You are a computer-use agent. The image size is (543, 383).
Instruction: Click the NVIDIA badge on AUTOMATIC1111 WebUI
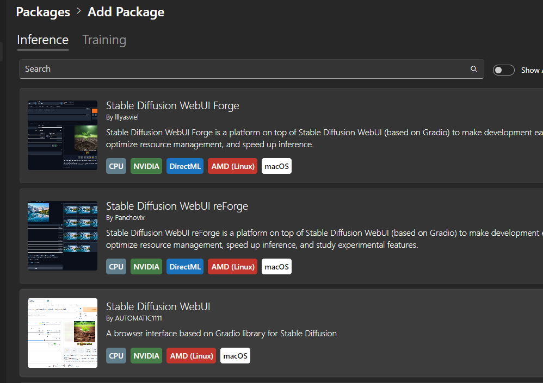[146, 356]
